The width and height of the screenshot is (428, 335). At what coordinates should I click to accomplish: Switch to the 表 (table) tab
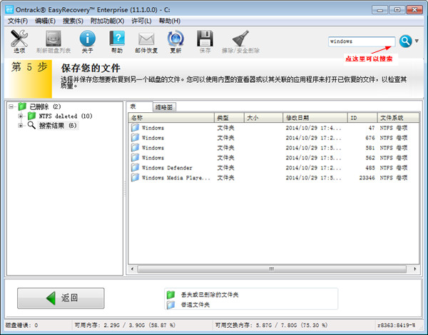point(139,106)
